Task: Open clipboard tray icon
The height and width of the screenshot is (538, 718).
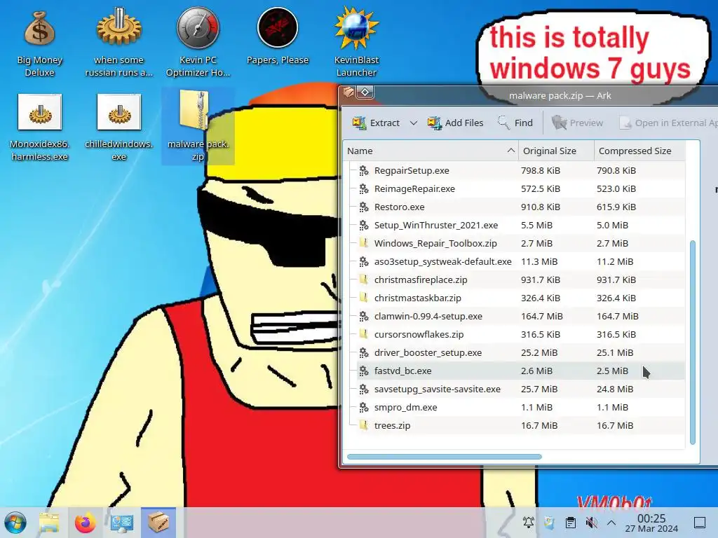Action: coord(570,522)
